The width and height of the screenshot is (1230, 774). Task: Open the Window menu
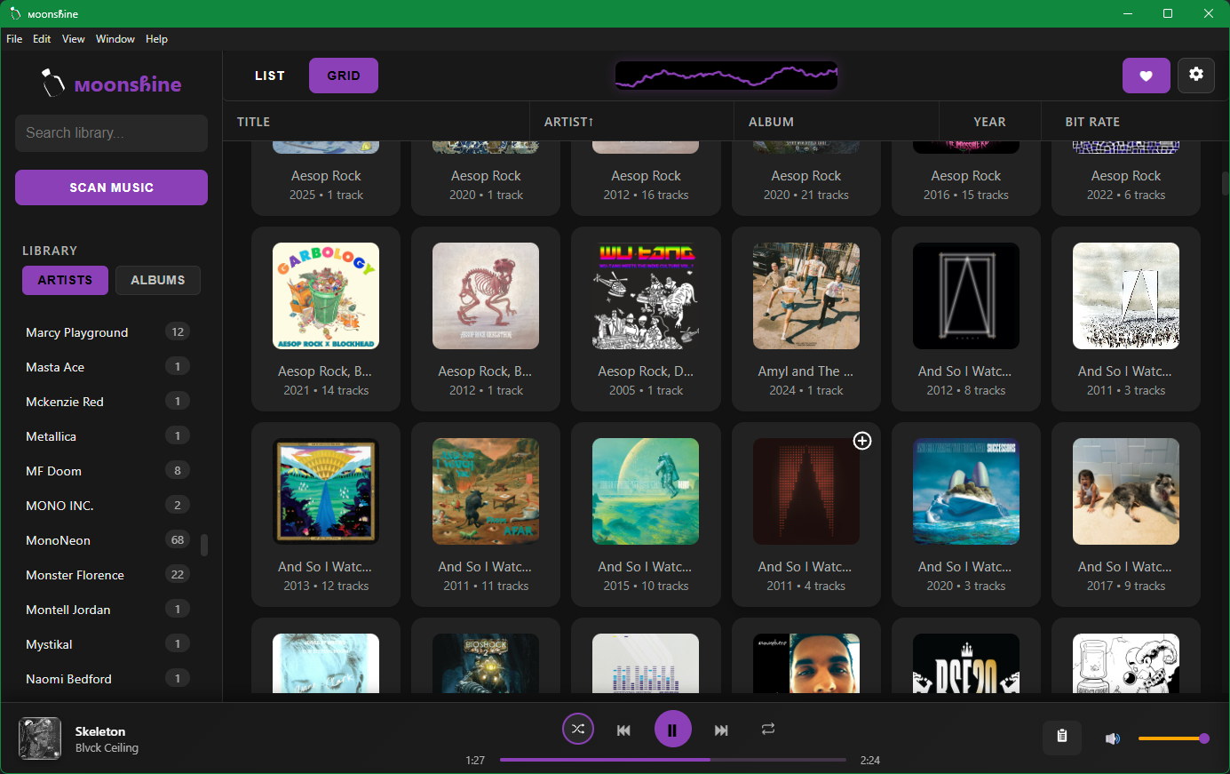click(x=115, y=39)
